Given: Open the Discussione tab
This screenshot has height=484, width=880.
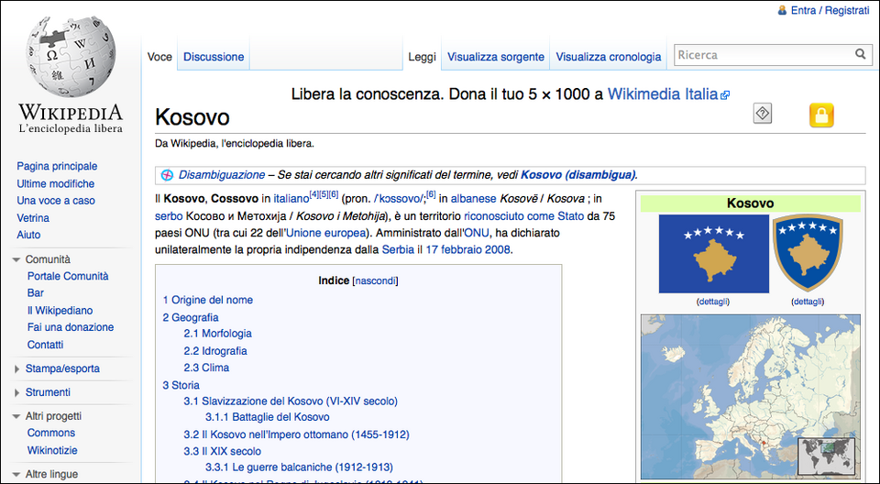Looking at the screenshot, I should click(x=214, y=57).
